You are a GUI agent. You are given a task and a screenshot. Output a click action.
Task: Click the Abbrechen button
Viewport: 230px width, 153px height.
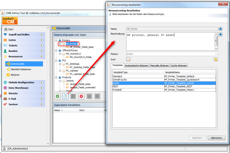[x=217, y=138]
